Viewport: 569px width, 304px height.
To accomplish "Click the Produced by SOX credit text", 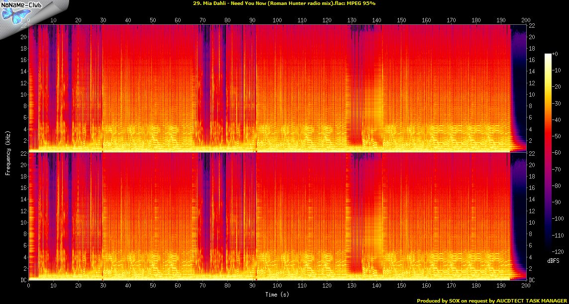I will tap(492, 301).
